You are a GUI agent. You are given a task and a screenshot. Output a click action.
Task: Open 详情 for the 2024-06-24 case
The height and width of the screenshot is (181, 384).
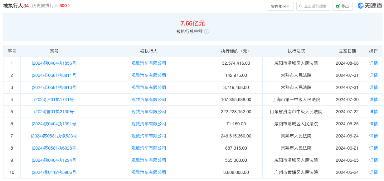coord(373,136)
